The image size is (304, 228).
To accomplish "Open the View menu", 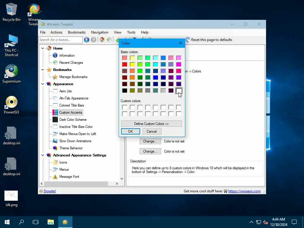I will coord(118,32).
